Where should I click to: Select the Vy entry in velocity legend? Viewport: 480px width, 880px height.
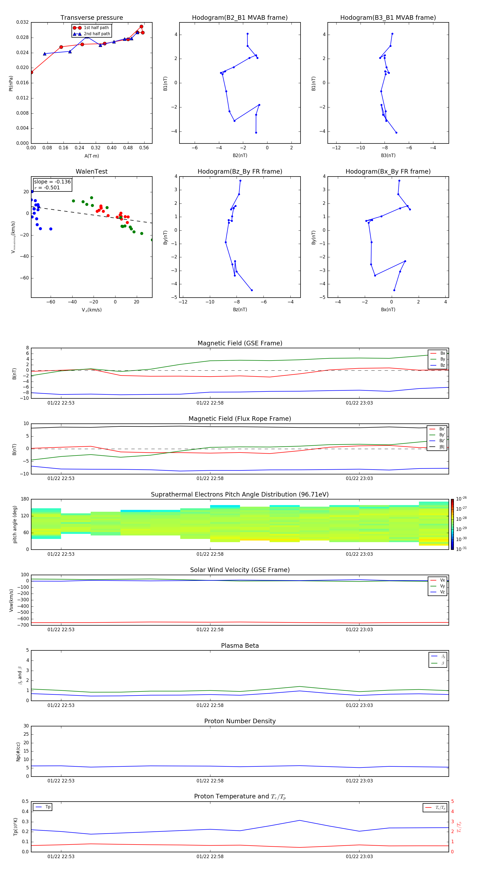pos(438,586)
